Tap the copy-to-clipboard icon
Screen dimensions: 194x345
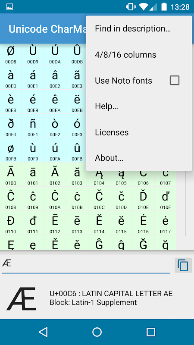[x=183, y=265]
